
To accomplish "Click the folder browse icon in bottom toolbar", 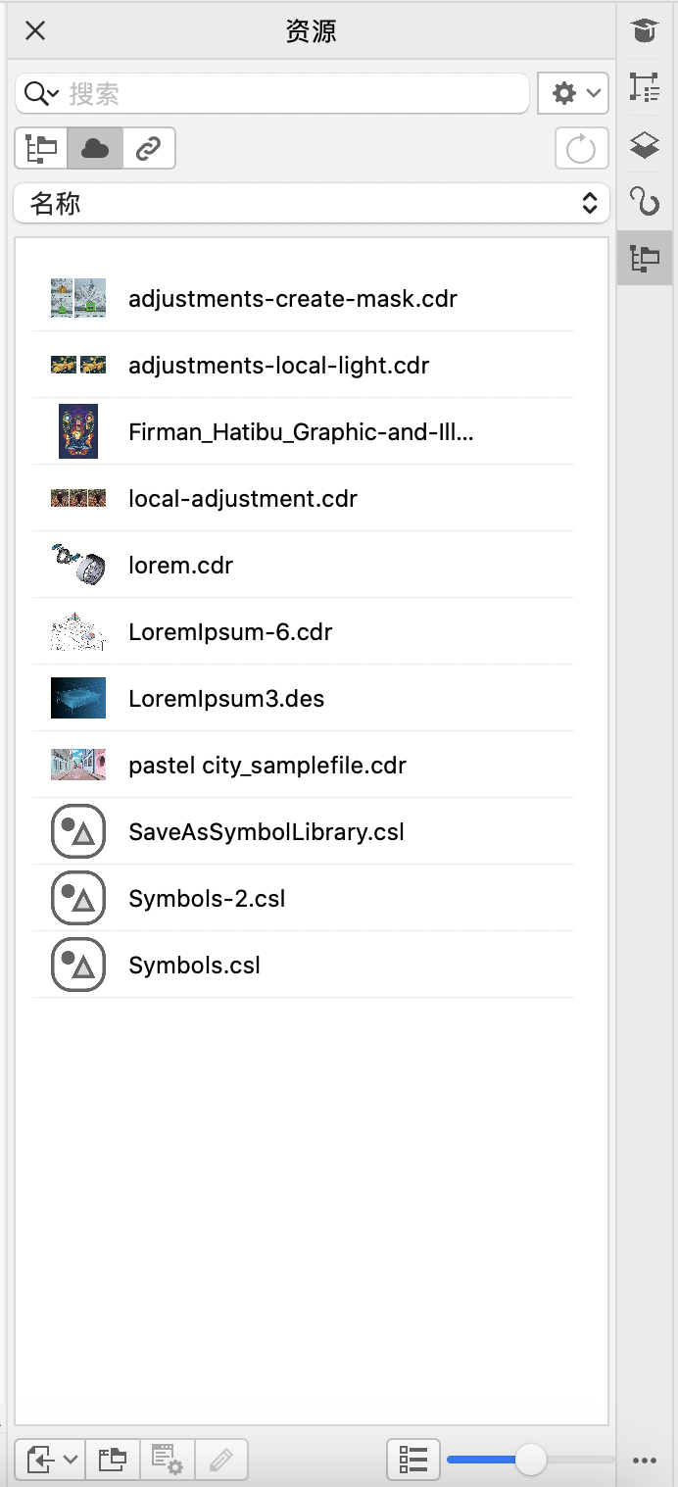I will [x=113, y=1460].
